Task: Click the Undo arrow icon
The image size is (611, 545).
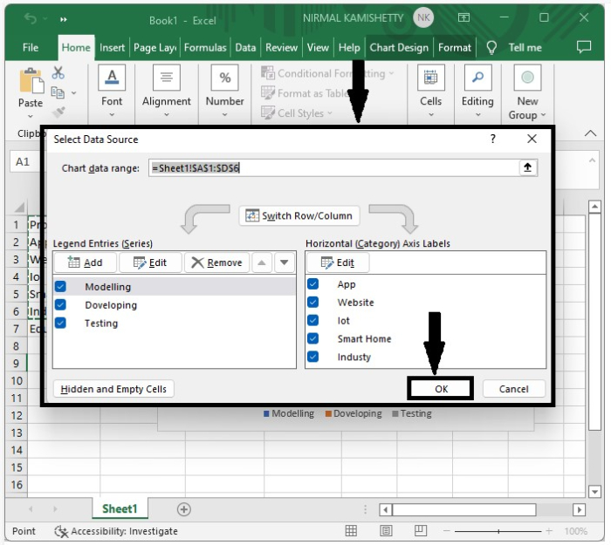Action: tap(31, 18)
